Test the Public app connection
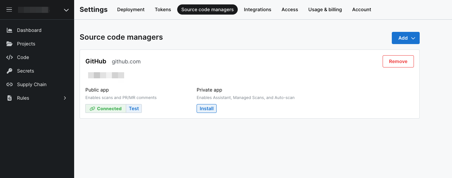 [x=134, y=108]
